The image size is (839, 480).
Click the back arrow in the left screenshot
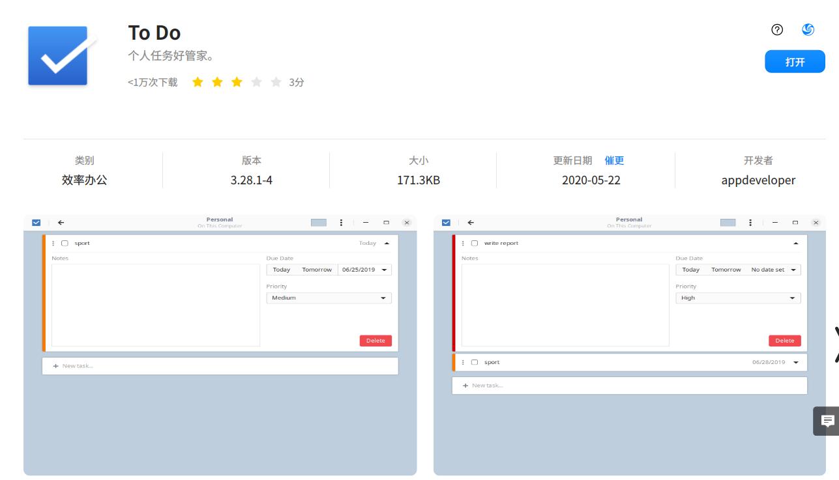(x=61, y=222)
